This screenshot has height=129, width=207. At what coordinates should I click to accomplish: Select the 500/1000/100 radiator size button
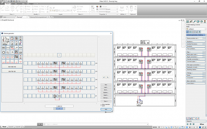(x=12, y=67)
